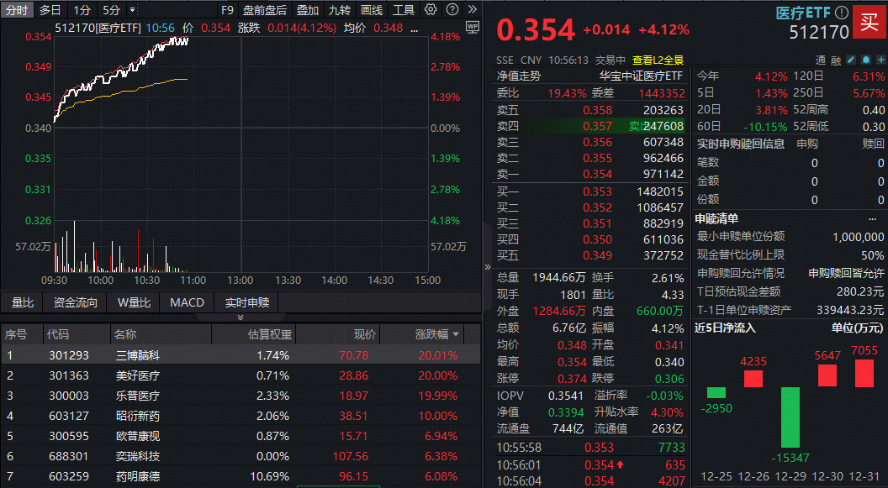This screenshot has width=888, height=488.
Task: Click the plus icon next to the bell
Action: (880, 60)
